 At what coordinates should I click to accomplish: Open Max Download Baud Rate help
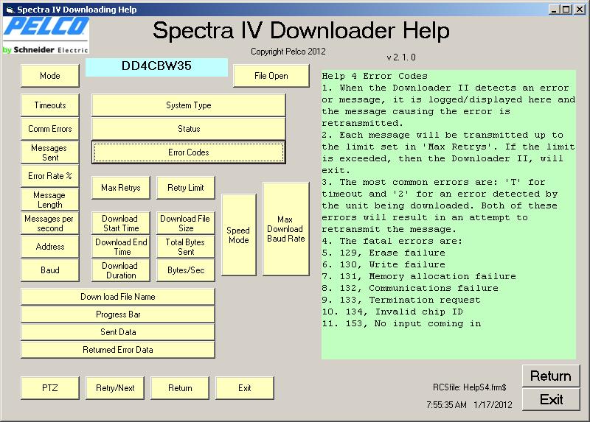(286, 229)
